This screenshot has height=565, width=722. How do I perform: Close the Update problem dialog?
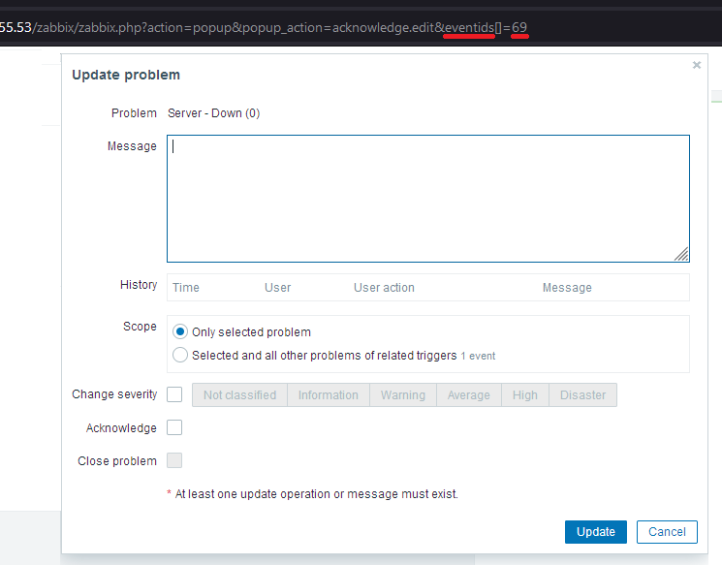(696, 65)
